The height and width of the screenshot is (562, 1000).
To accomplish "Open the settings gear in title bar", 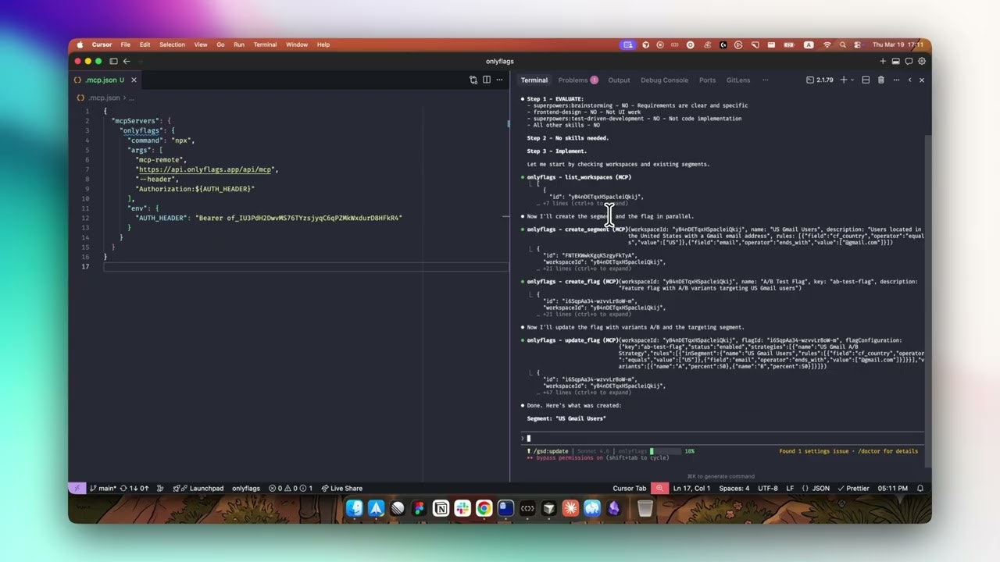I will click(922, 61).
